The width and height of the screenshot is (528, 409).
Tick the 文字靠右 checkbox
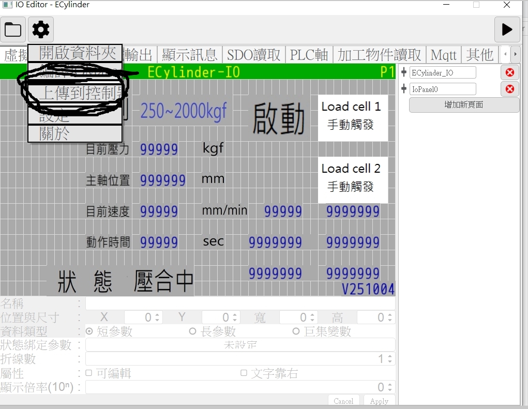[244, 373]
